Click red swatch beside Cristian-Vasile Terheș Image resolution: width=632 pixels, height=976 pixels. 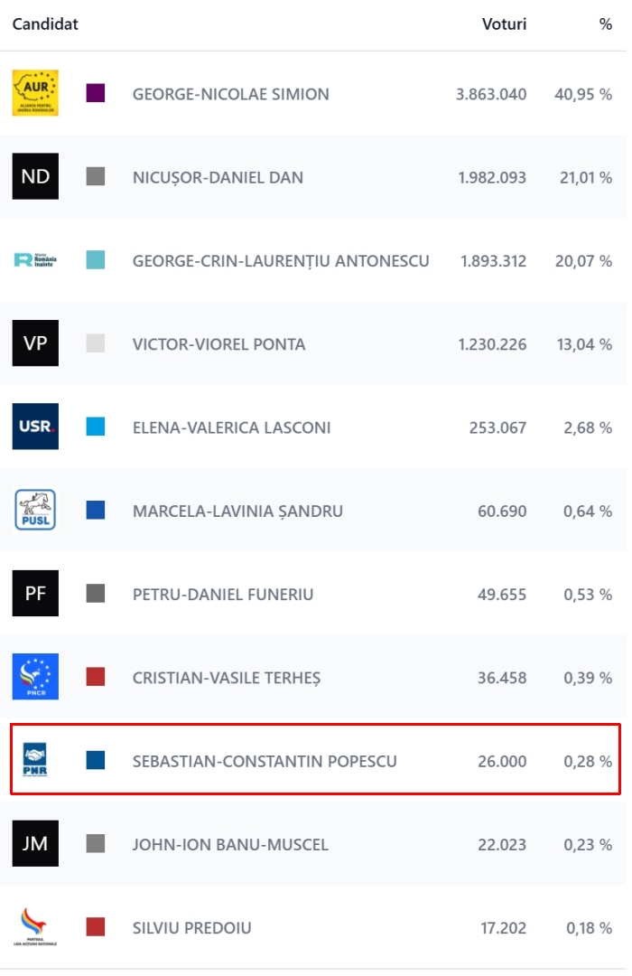(95, 677)
